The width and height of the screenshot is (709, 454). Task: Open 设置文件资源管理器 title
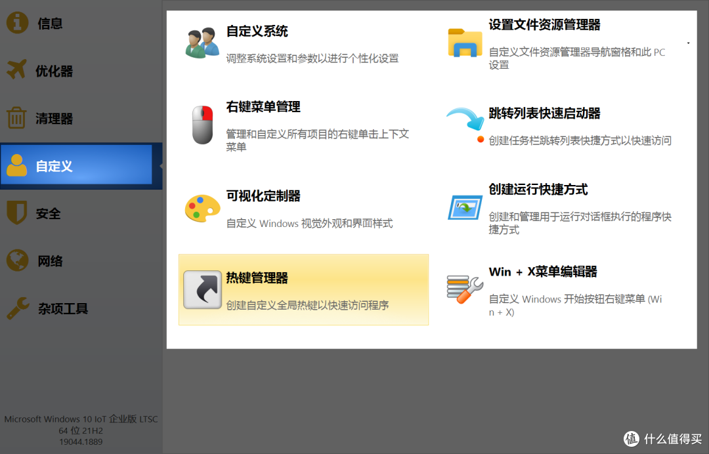[544, 24]
